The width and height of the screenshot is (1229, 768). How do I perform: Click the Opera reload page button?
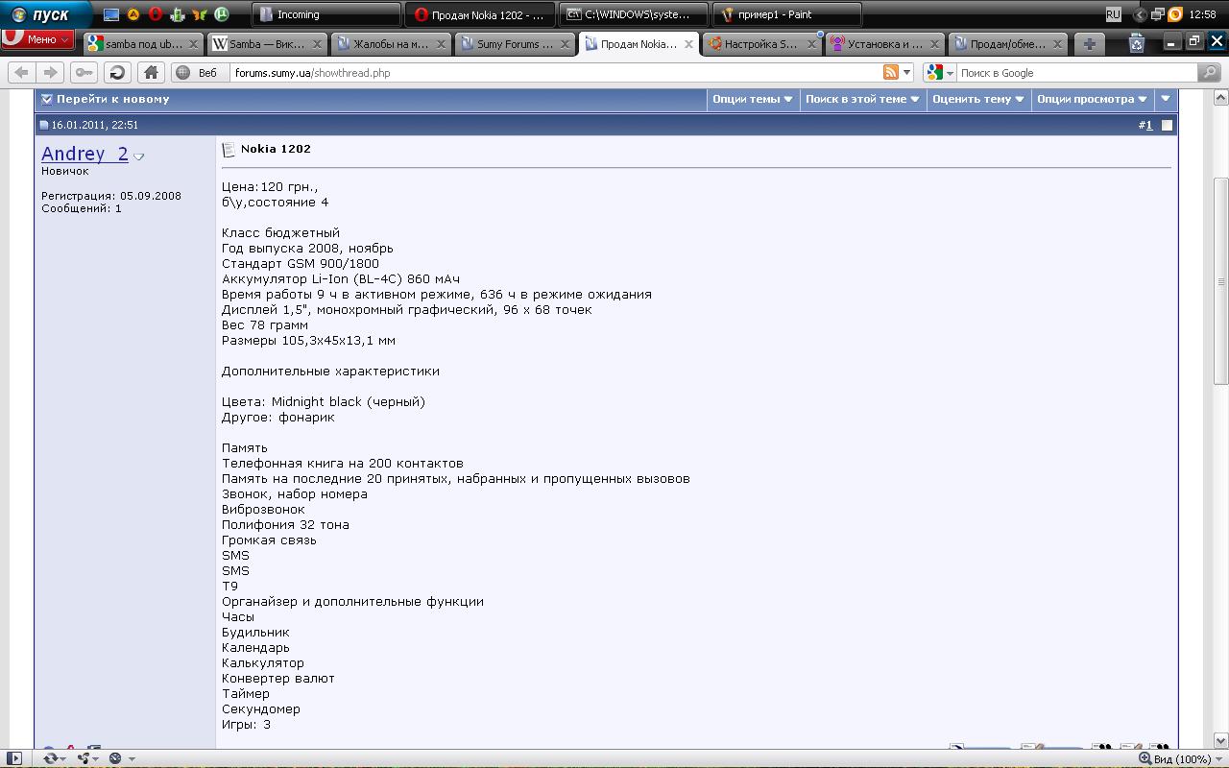tap(117, 73)
